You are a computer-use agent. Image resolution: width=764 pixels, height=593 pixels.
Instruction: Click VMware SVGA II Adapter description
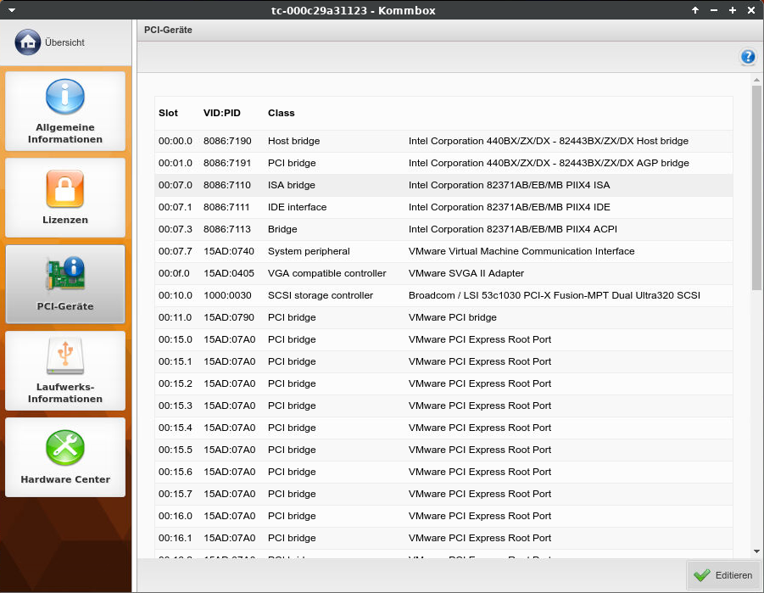coord(466,273)
